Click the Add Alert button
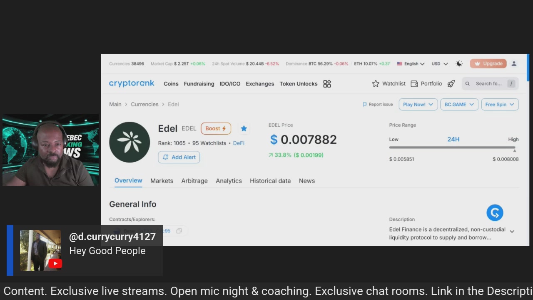 coord(179,157)
